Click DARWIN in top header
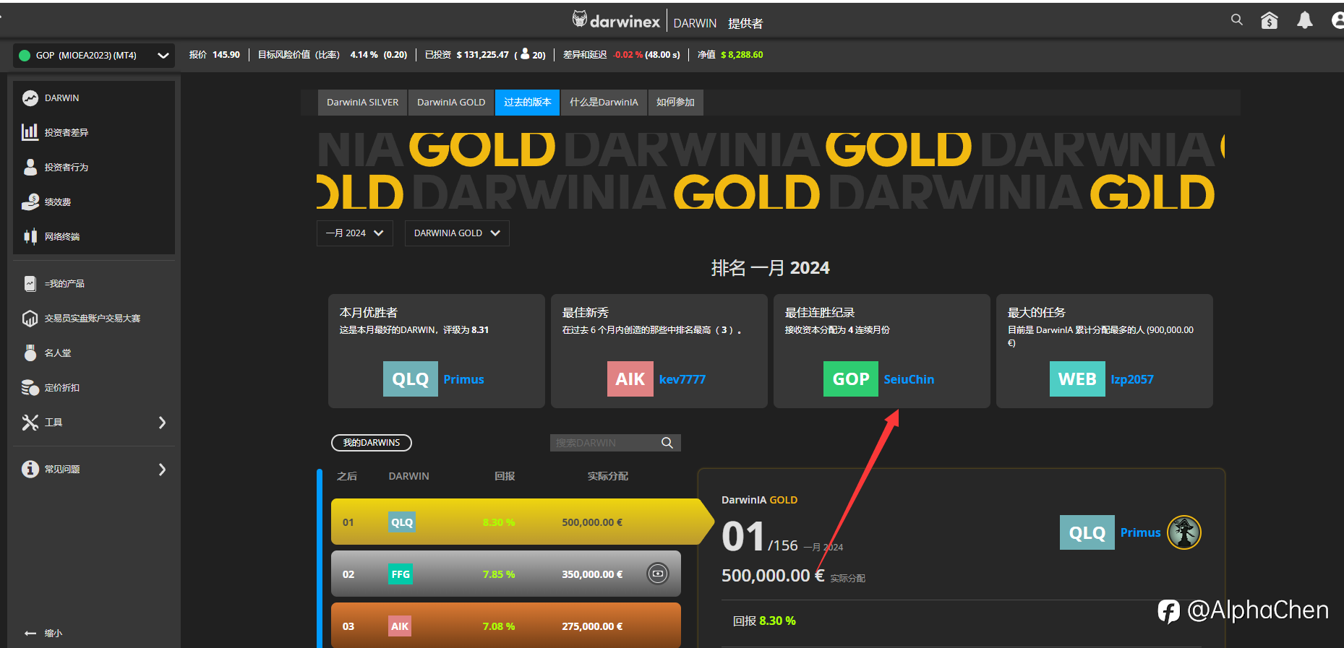1344x648 pixels. tap(695, 23)
